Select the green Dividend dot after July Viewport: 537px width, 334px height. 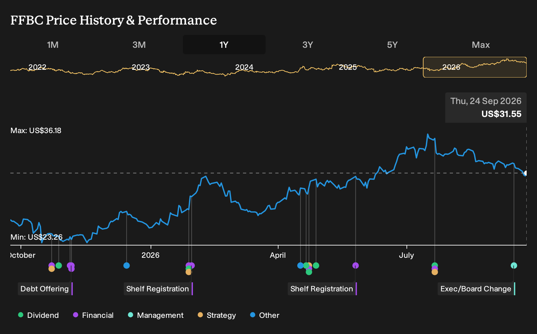coord(435,265)
